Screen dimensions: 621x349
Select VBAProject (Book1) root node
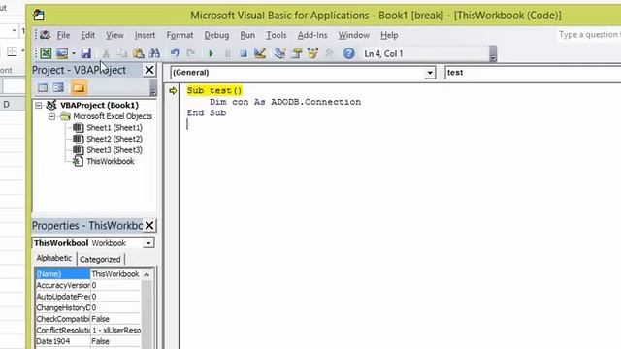tap(99, 106)
